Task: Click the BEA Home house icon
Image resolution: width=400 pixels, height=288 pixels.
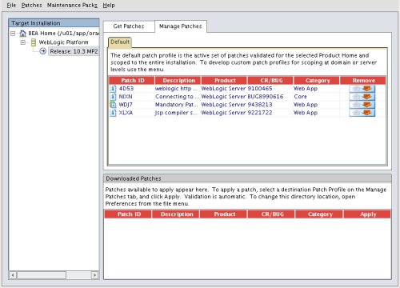Action: coord(23,34)
